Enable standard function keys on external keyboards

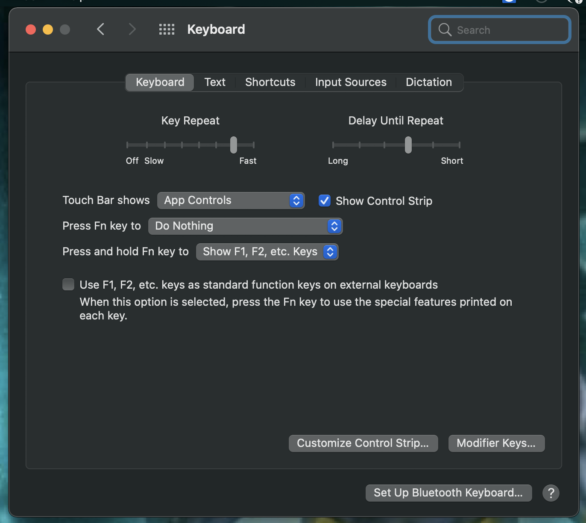tap(68, 284)
